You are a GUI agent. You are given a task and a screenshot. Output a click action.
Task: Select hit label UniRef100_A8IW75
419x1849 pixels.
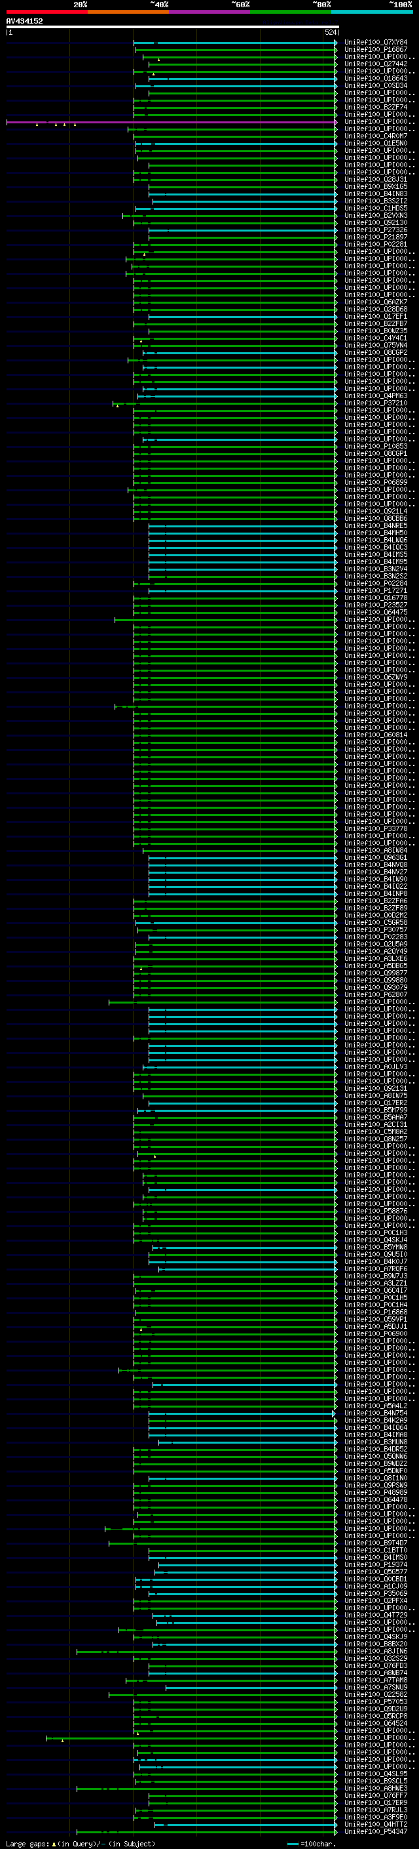376,1096
